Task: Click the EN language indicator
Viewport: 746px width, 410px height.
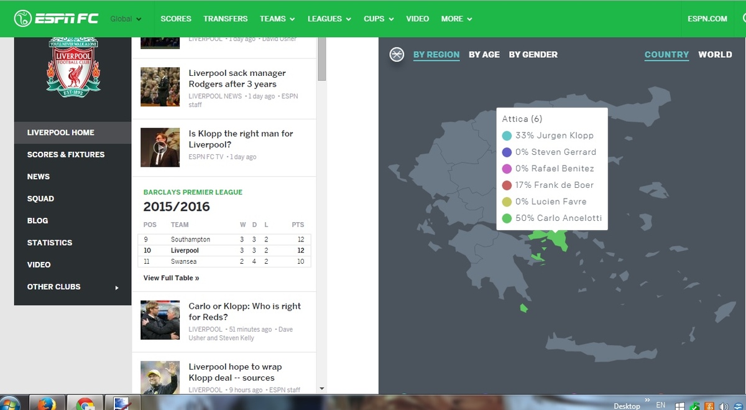Action: tap(661, 405)
